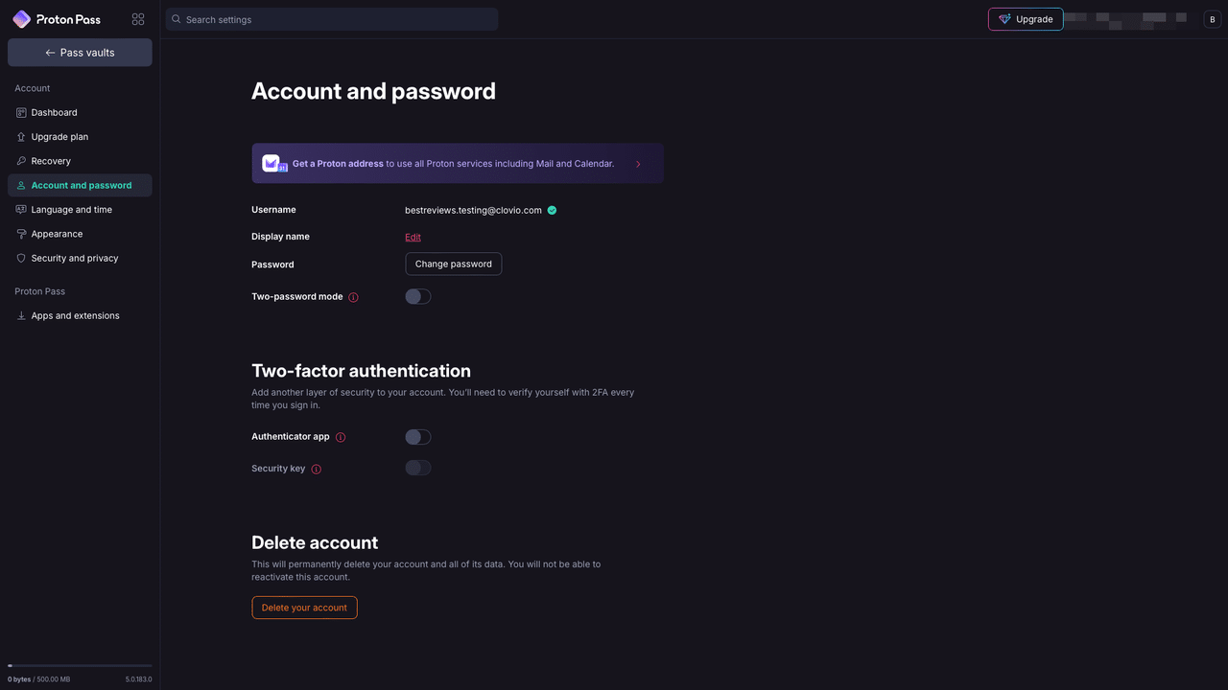This screenshot has height=690, width=1228.
Task: Expand the Proton address banner chevron
Action: click(x=638, y=163)
